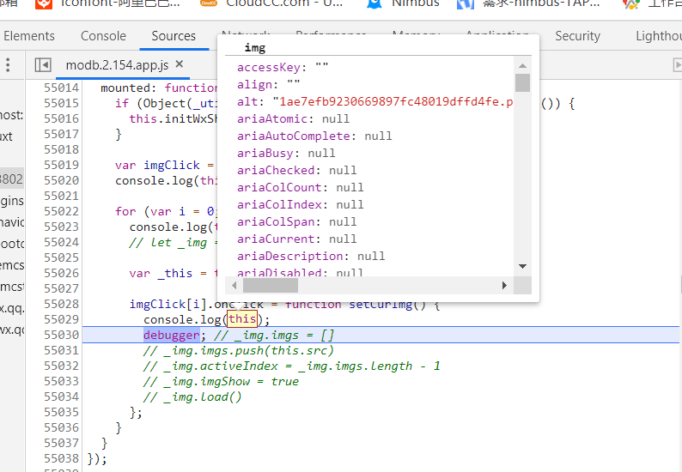This screenshot has height=472, width=682.
Task: Click the popup vertical scrollbar up arrow
Action: pyautogui.click(x=523, y=65)
